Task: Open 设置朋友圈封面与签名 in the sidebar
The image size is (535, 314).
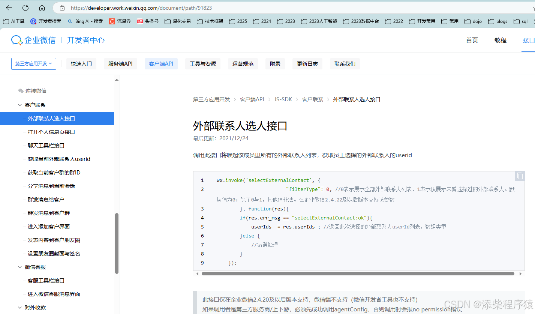Action: pyautogui.click(x=54, y=254)
